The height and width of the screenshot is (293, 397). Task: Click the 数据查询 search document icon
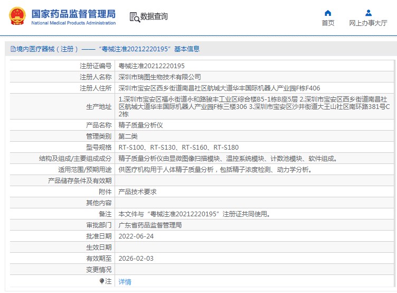[134, 17]
